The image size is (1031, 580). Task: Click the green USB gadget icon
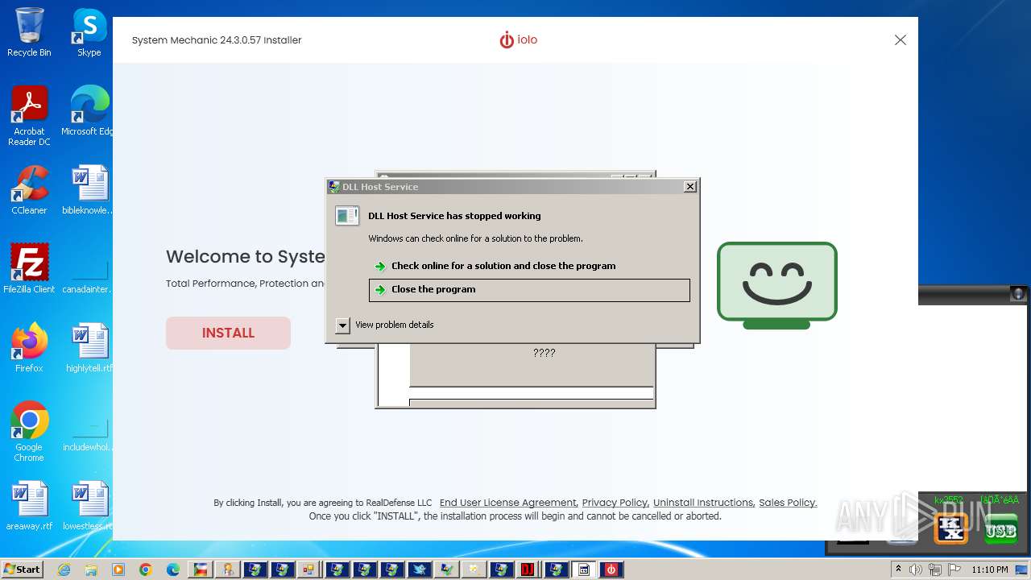click(x=1000, y=528)
